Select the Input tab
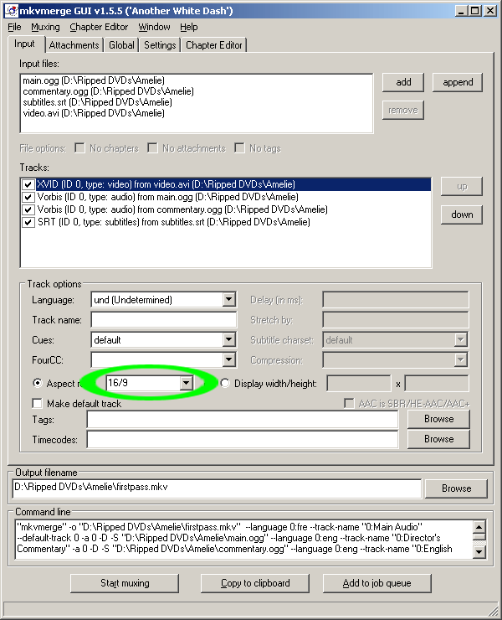 pos(24,44)
